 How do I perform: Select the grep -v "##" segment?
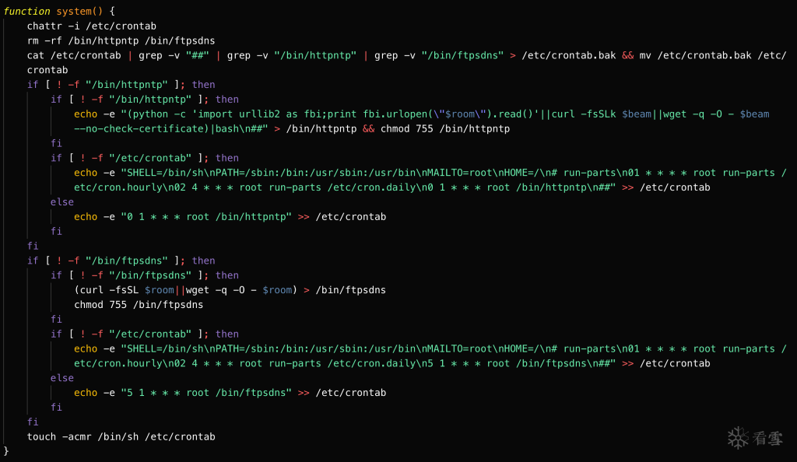point(174,55)
